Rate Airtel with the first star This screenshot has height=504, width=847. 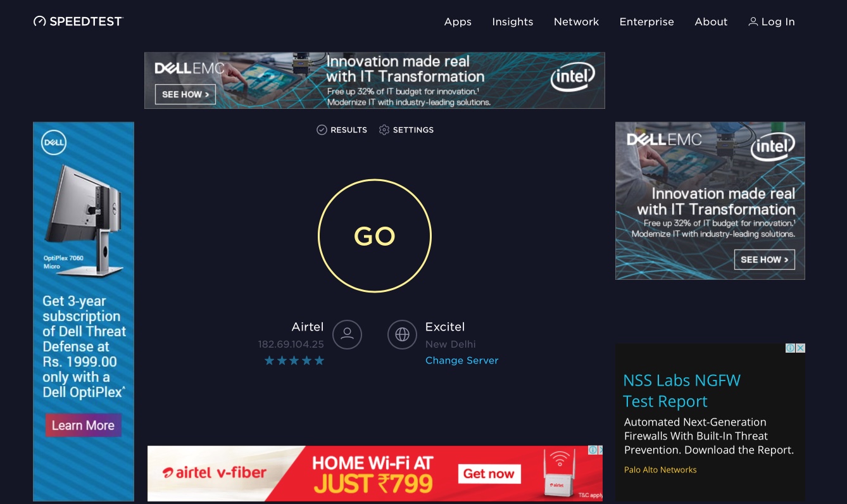(270, 360)
